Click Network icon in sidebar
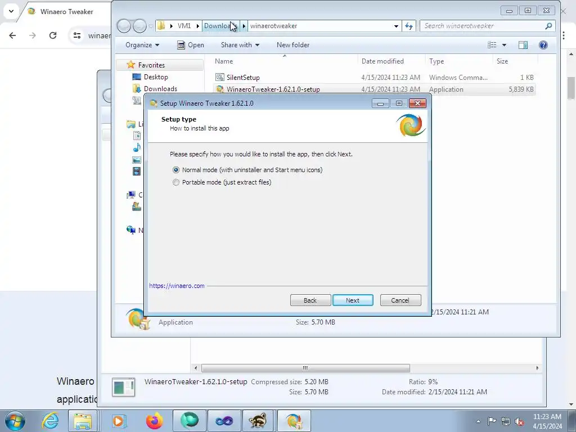576x432 pixels. [130, 230]
